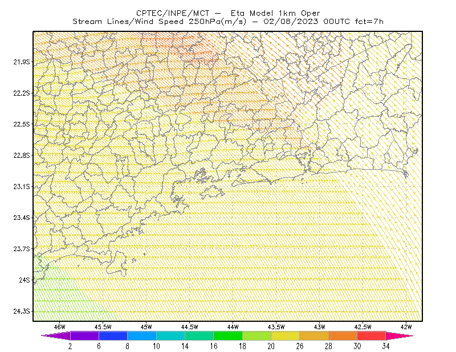Viewport: 456px width, 352px height.
Task: Click the yellow 20–26 legend swatch
Action: (x=286, y=335)
